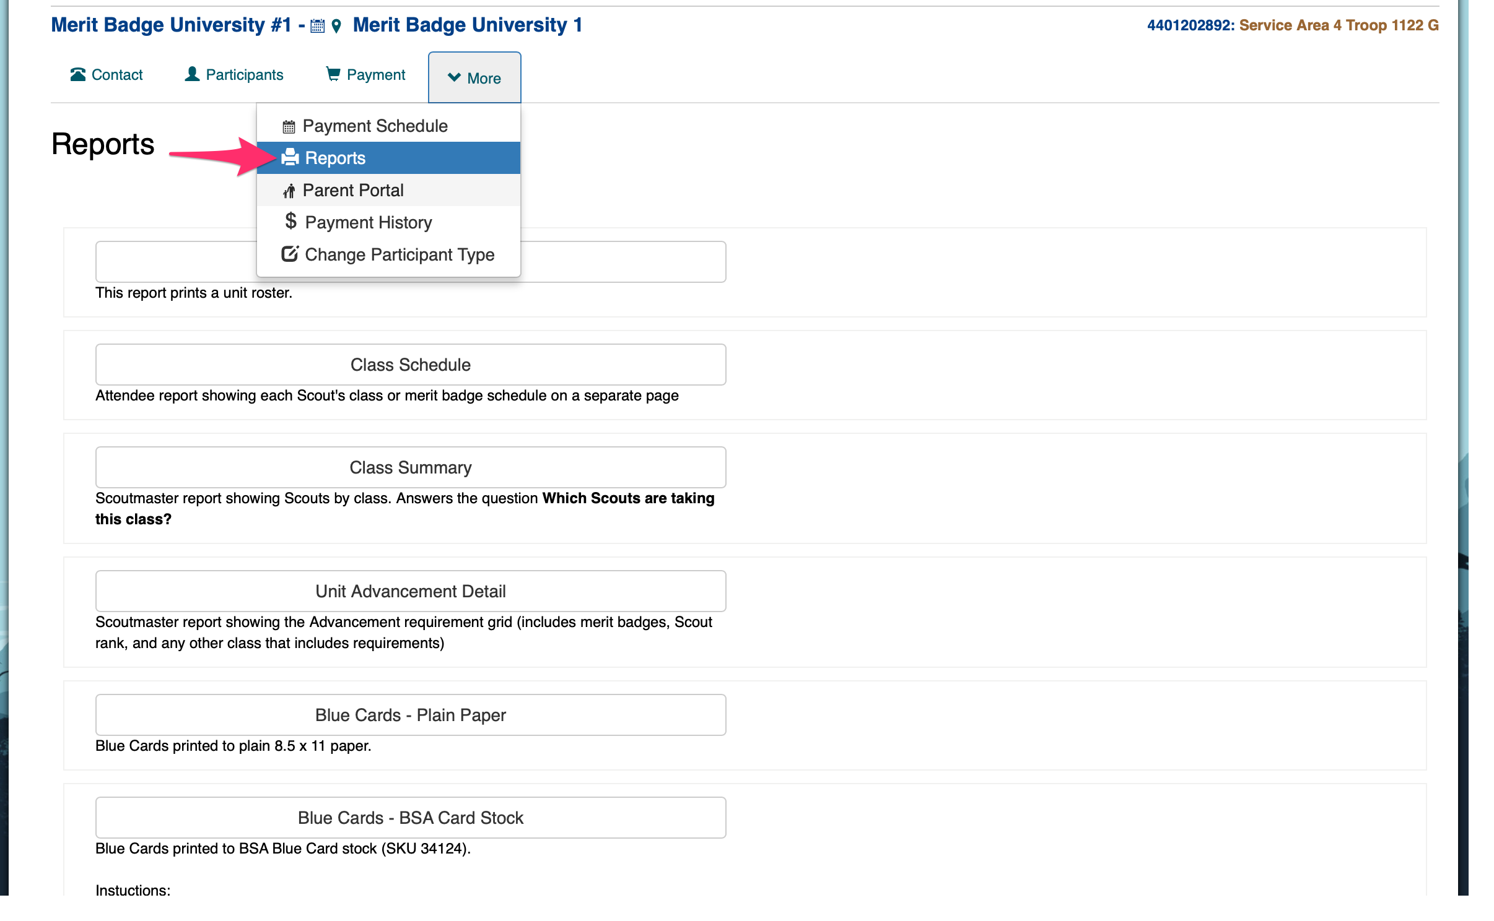This screenshot has height=921, width=1494.
Task: Print Blue Cards - Plain Paper
Action: pyautogui.click(x=411, y=715)
